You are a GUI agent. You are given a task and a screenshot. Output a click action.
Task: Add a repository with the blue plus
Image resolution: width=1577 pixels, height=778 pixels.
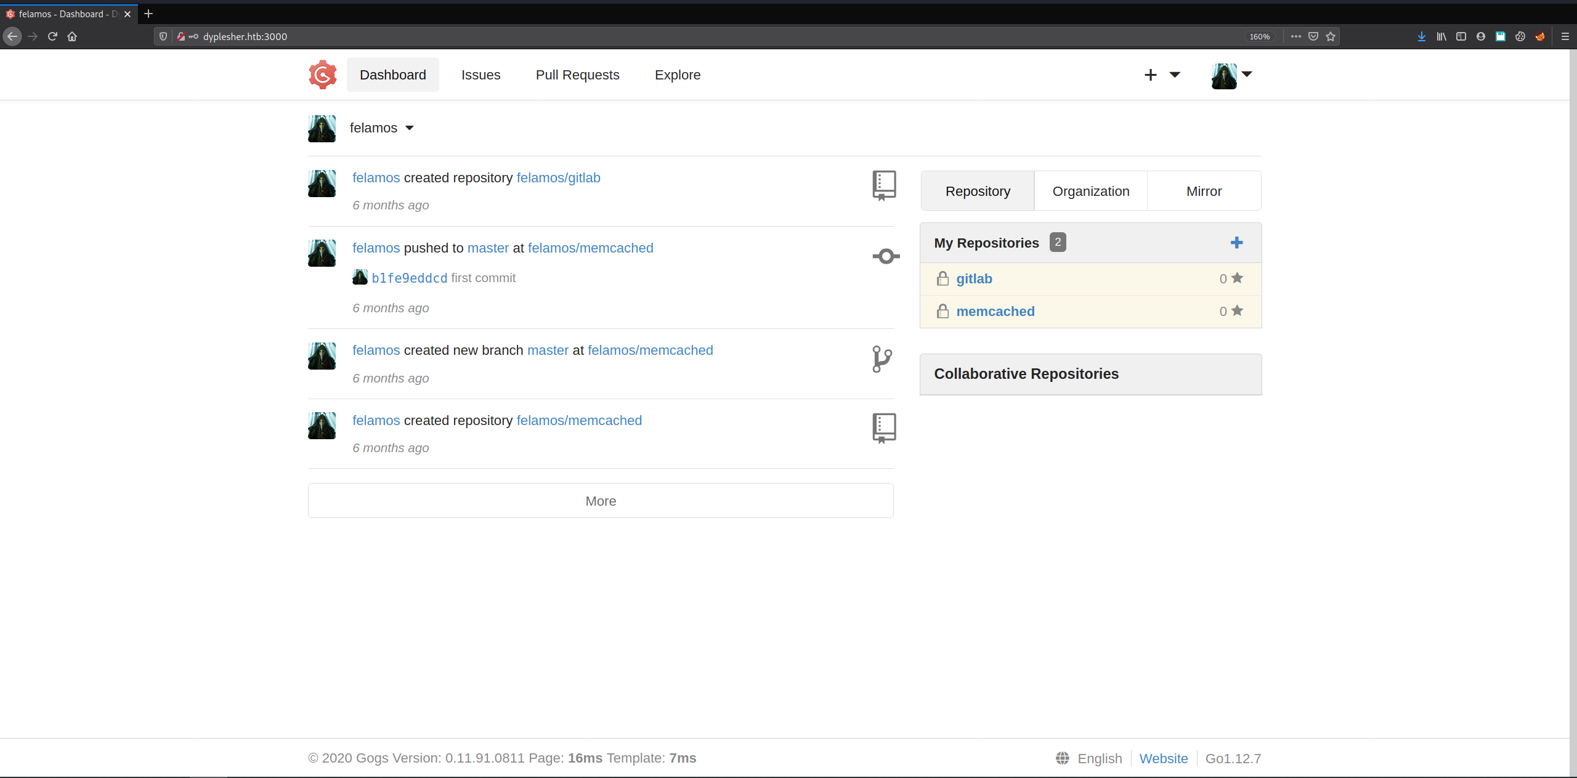tap(1236, 243)
